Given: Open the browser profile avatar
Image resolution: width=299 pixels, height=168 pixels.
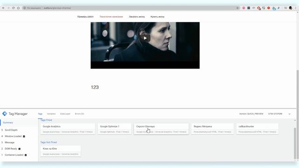Looking at the screenshot, I should (x=291, y=8).
